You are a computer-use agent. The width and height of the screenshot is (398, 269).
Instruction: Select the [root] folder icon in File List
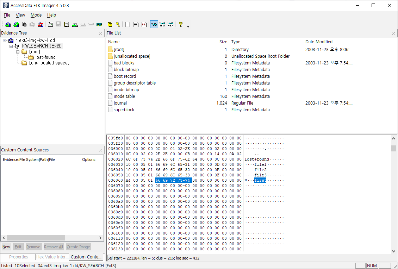110,50
